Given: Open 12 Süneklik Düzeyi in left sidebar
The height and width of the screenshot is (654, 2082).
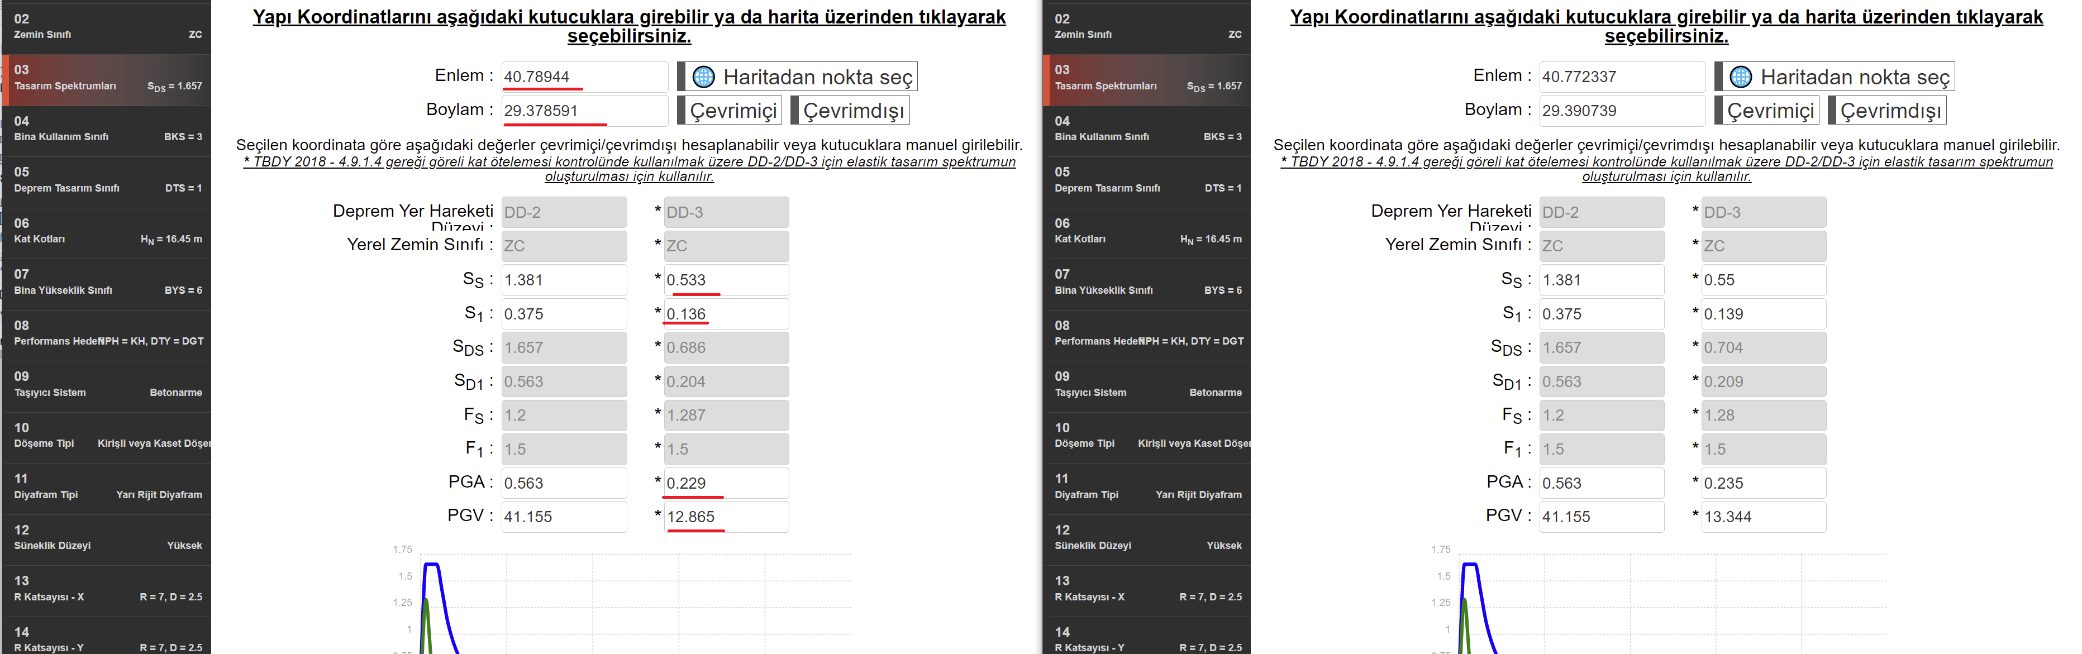Looking at the screenshot, I should [x=107, y=540].
